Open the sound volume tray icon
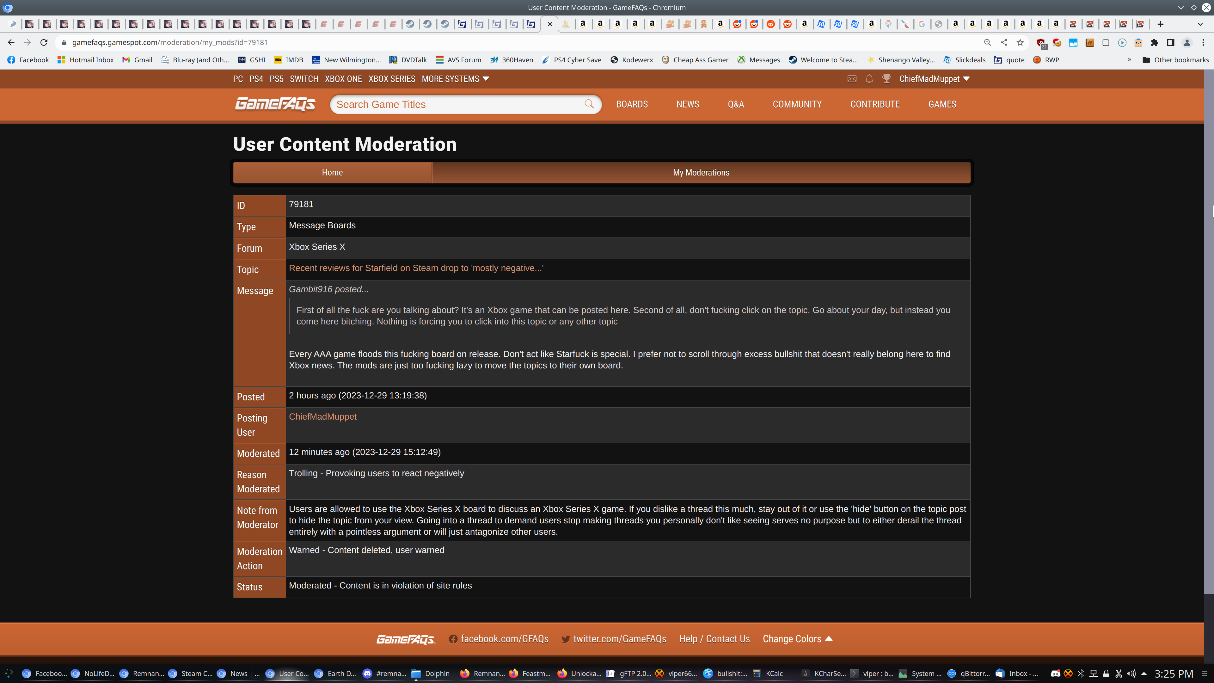The width and height of the screenshot is (1214, 683). 1131,674
